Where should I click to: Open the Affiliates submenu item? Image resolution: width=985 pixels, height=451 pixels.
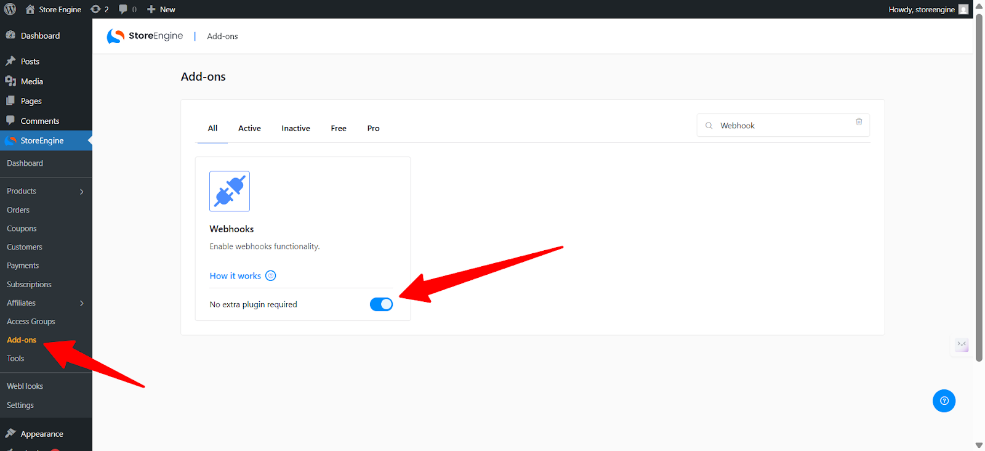tap(21, 303)
